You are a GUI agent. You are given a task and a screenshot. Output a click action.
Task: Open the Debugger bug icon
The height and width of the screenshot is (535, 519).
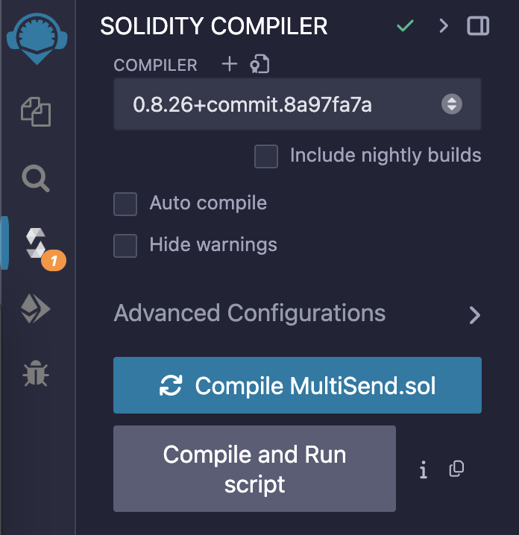[35, 373]
